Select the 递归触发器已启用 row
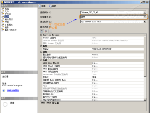Viewport: 150px width, 113px height. [93, 83]
